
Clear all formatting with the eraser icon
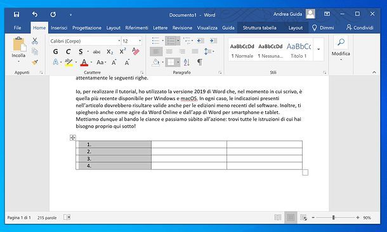pyautogui.click(x=136, y=51)
